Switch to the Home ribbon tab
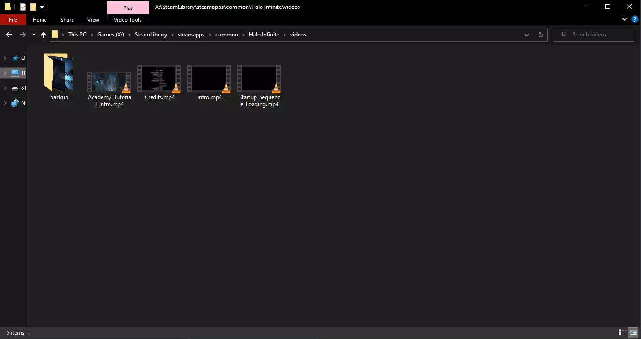This screenshot has height=339, width=641. 40,20
